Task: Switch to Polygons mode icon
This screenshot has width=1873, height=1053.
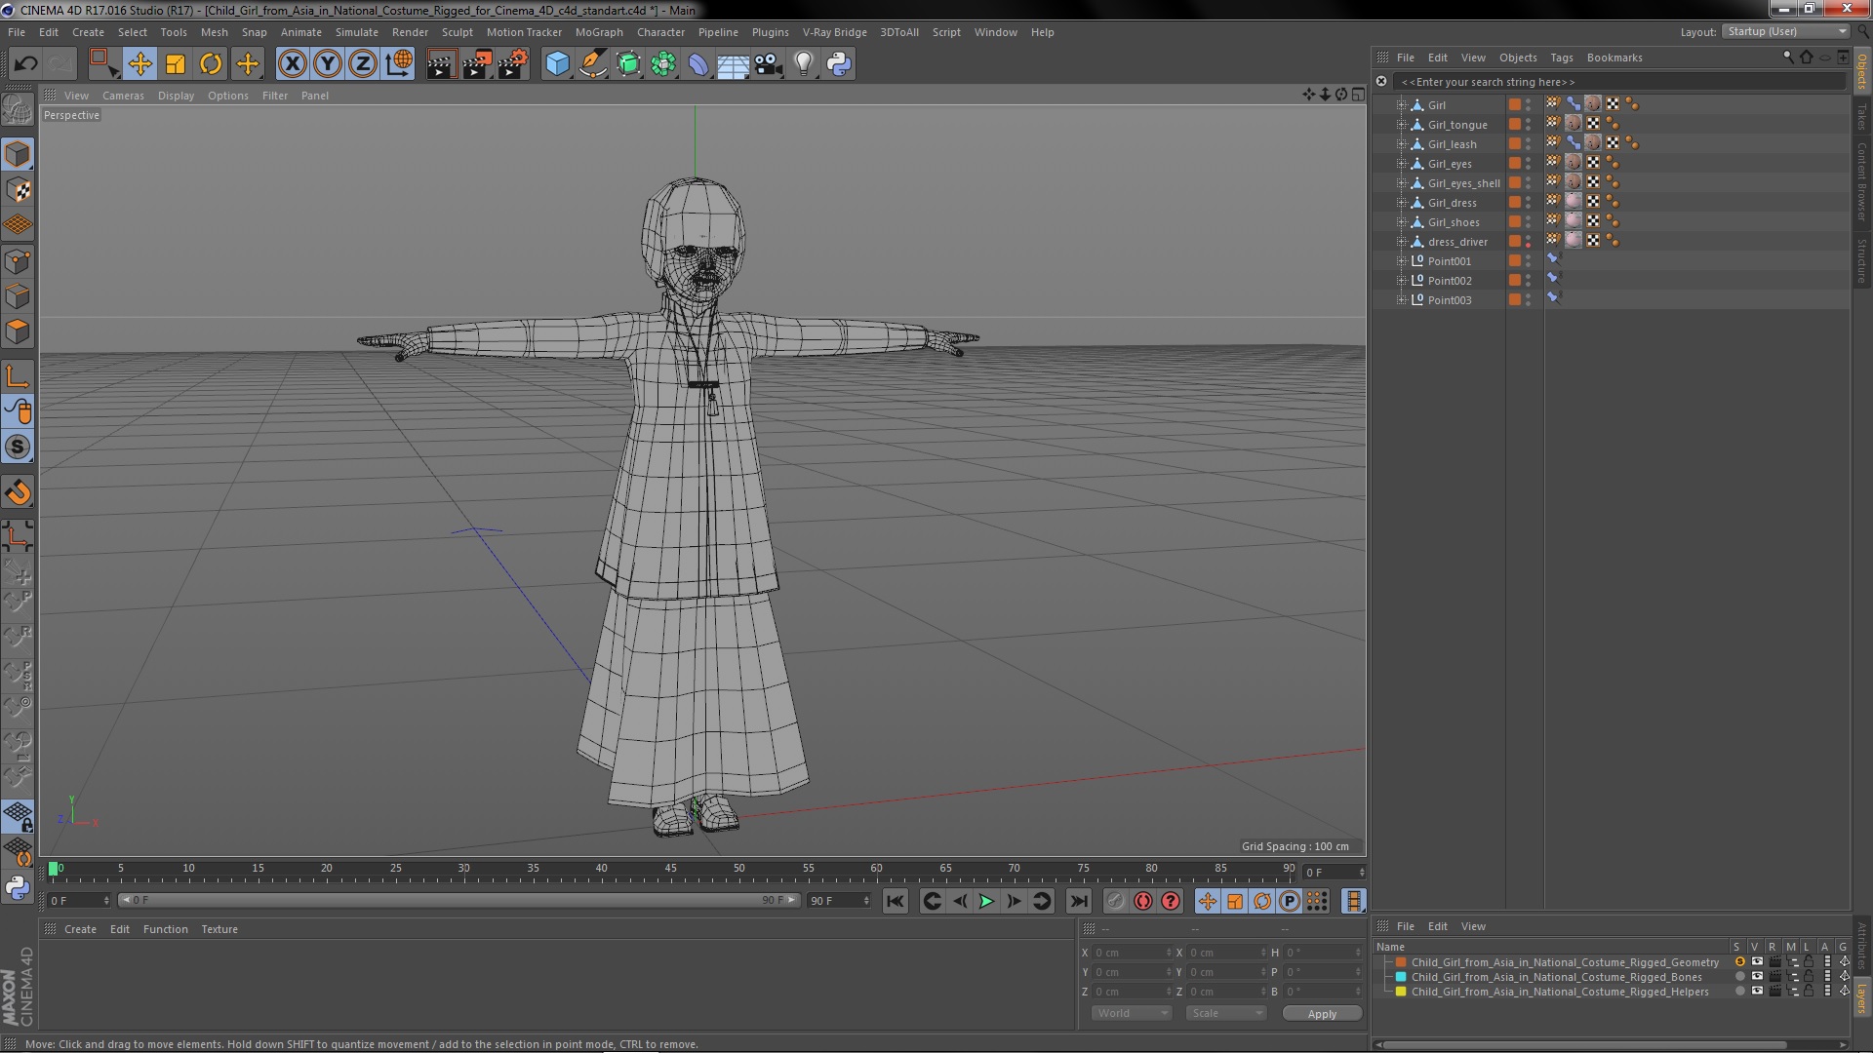Action: click(x=18, y=331)
